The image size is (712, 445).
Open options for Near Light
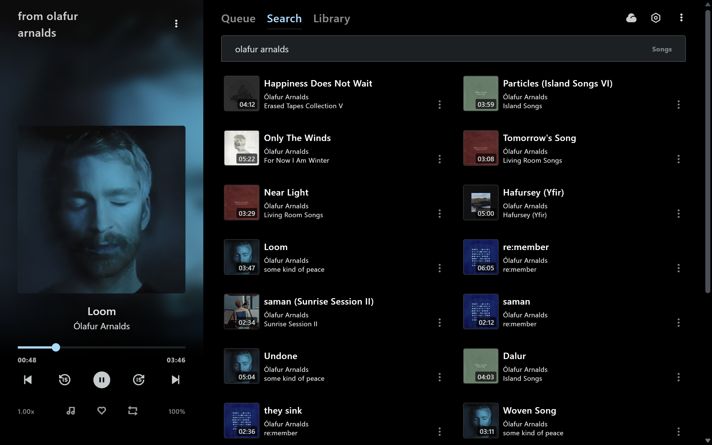(439, 214)
